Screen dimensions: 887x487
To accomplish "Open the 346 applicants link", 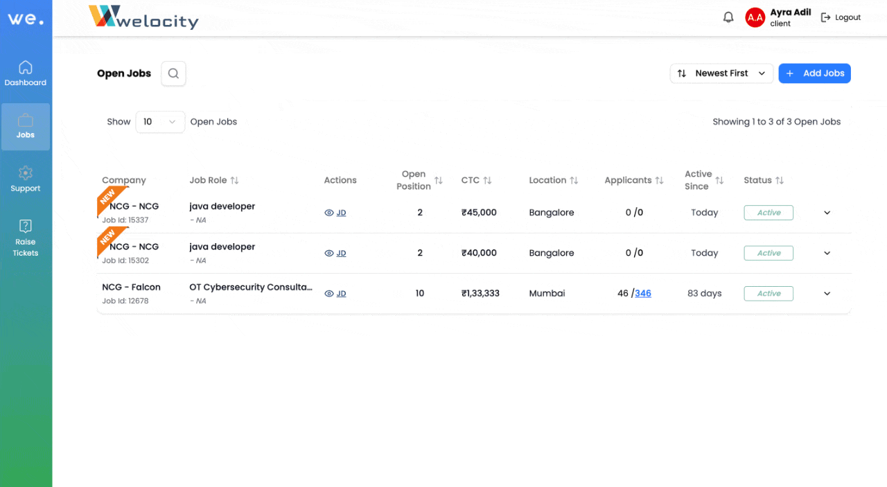I will (643, 294).
